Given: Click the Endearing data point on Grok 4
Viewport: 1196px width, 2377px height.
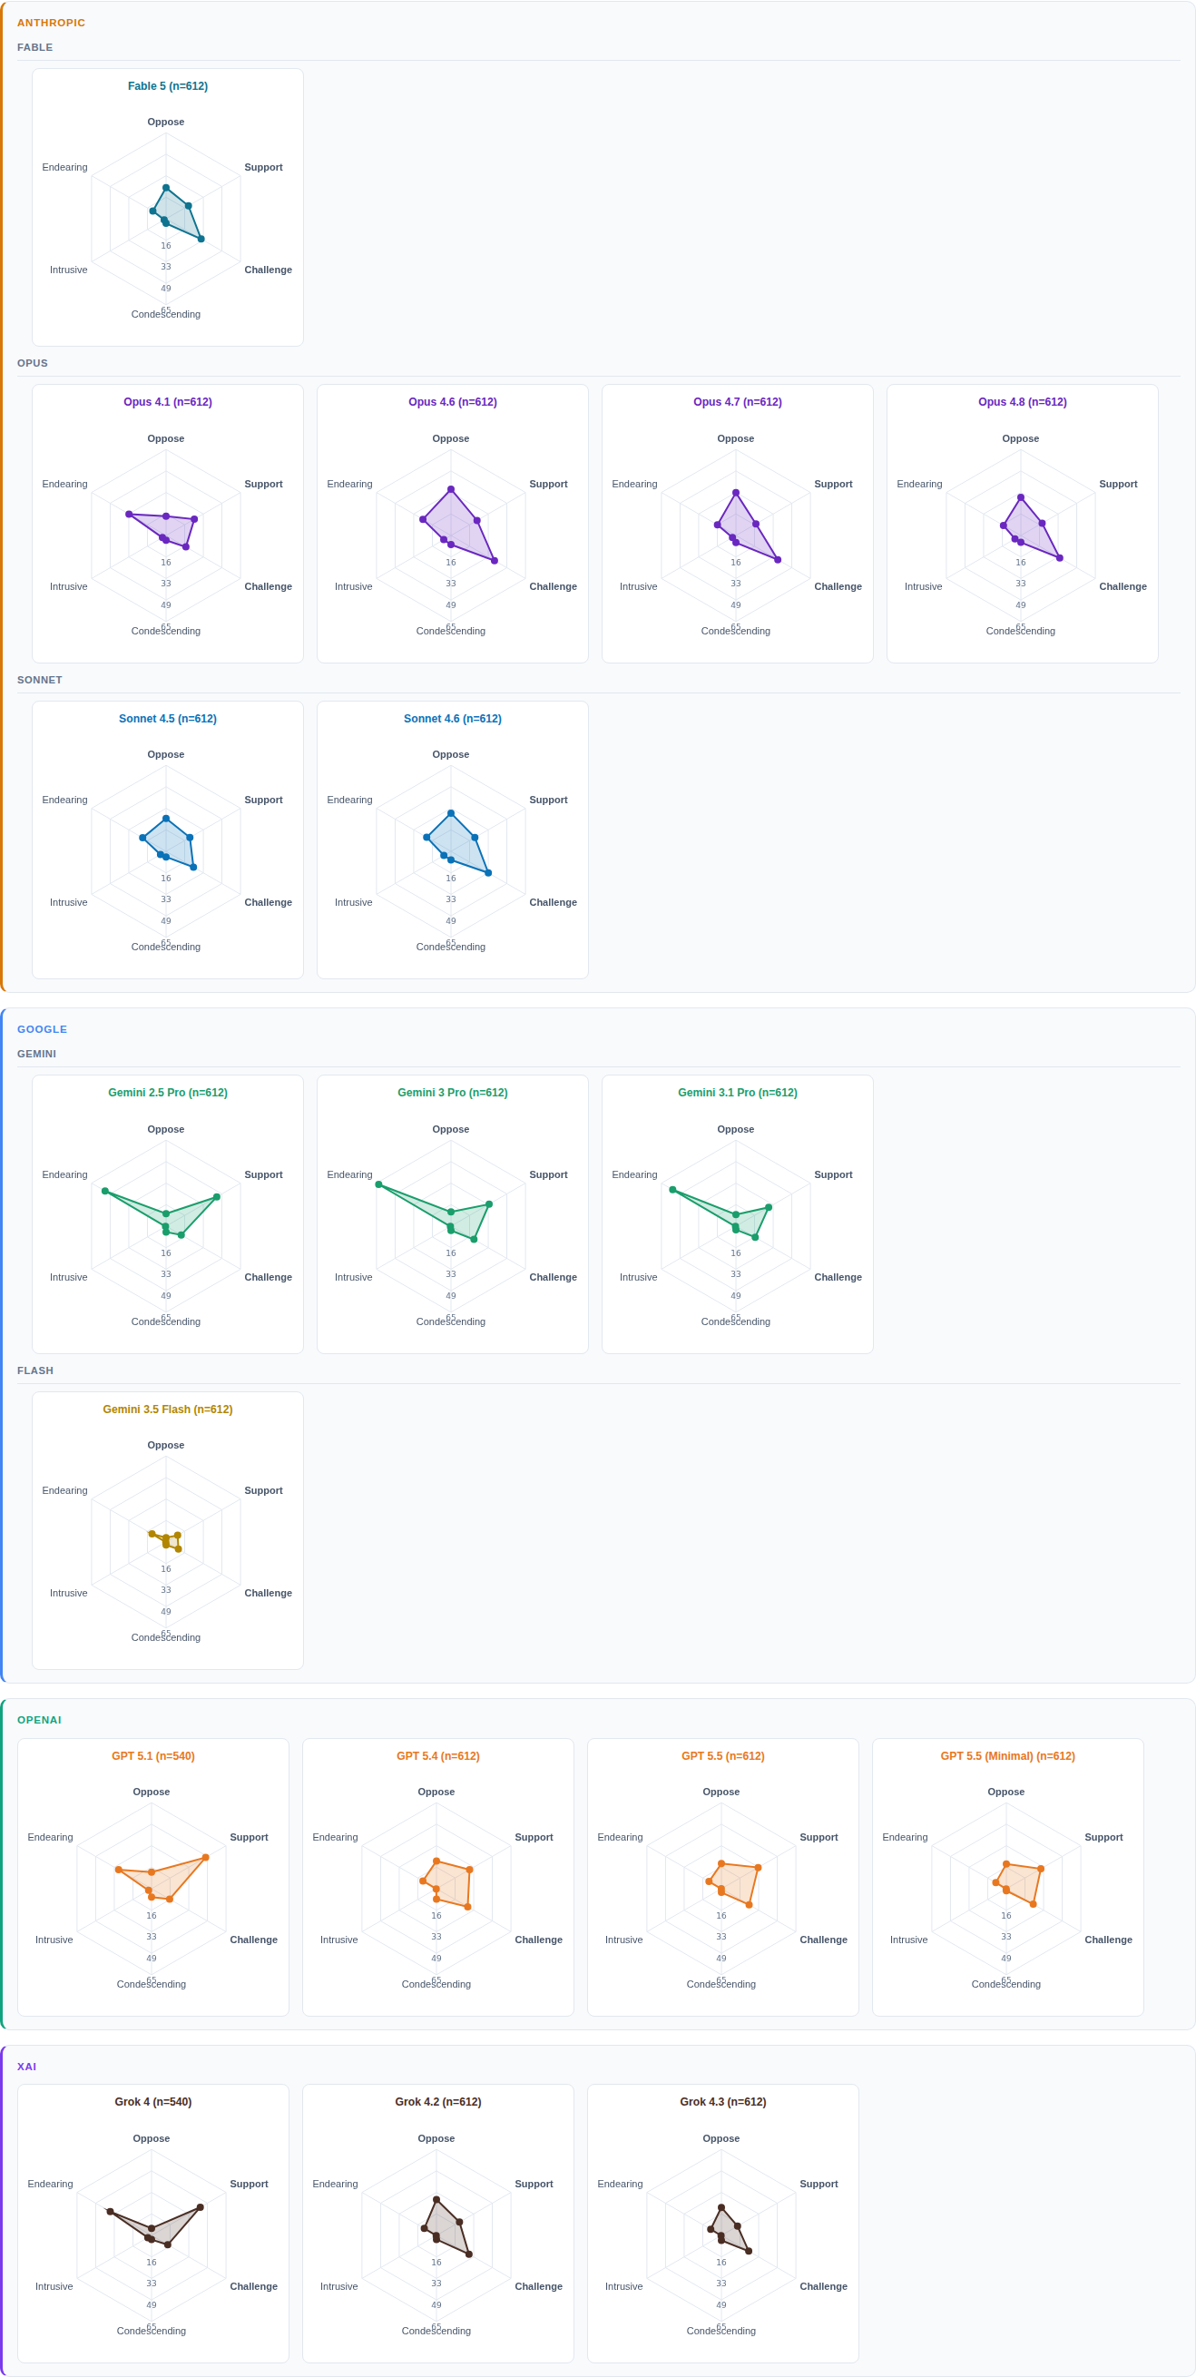Looking at the screenshot, I should (x=110, y=2212).
